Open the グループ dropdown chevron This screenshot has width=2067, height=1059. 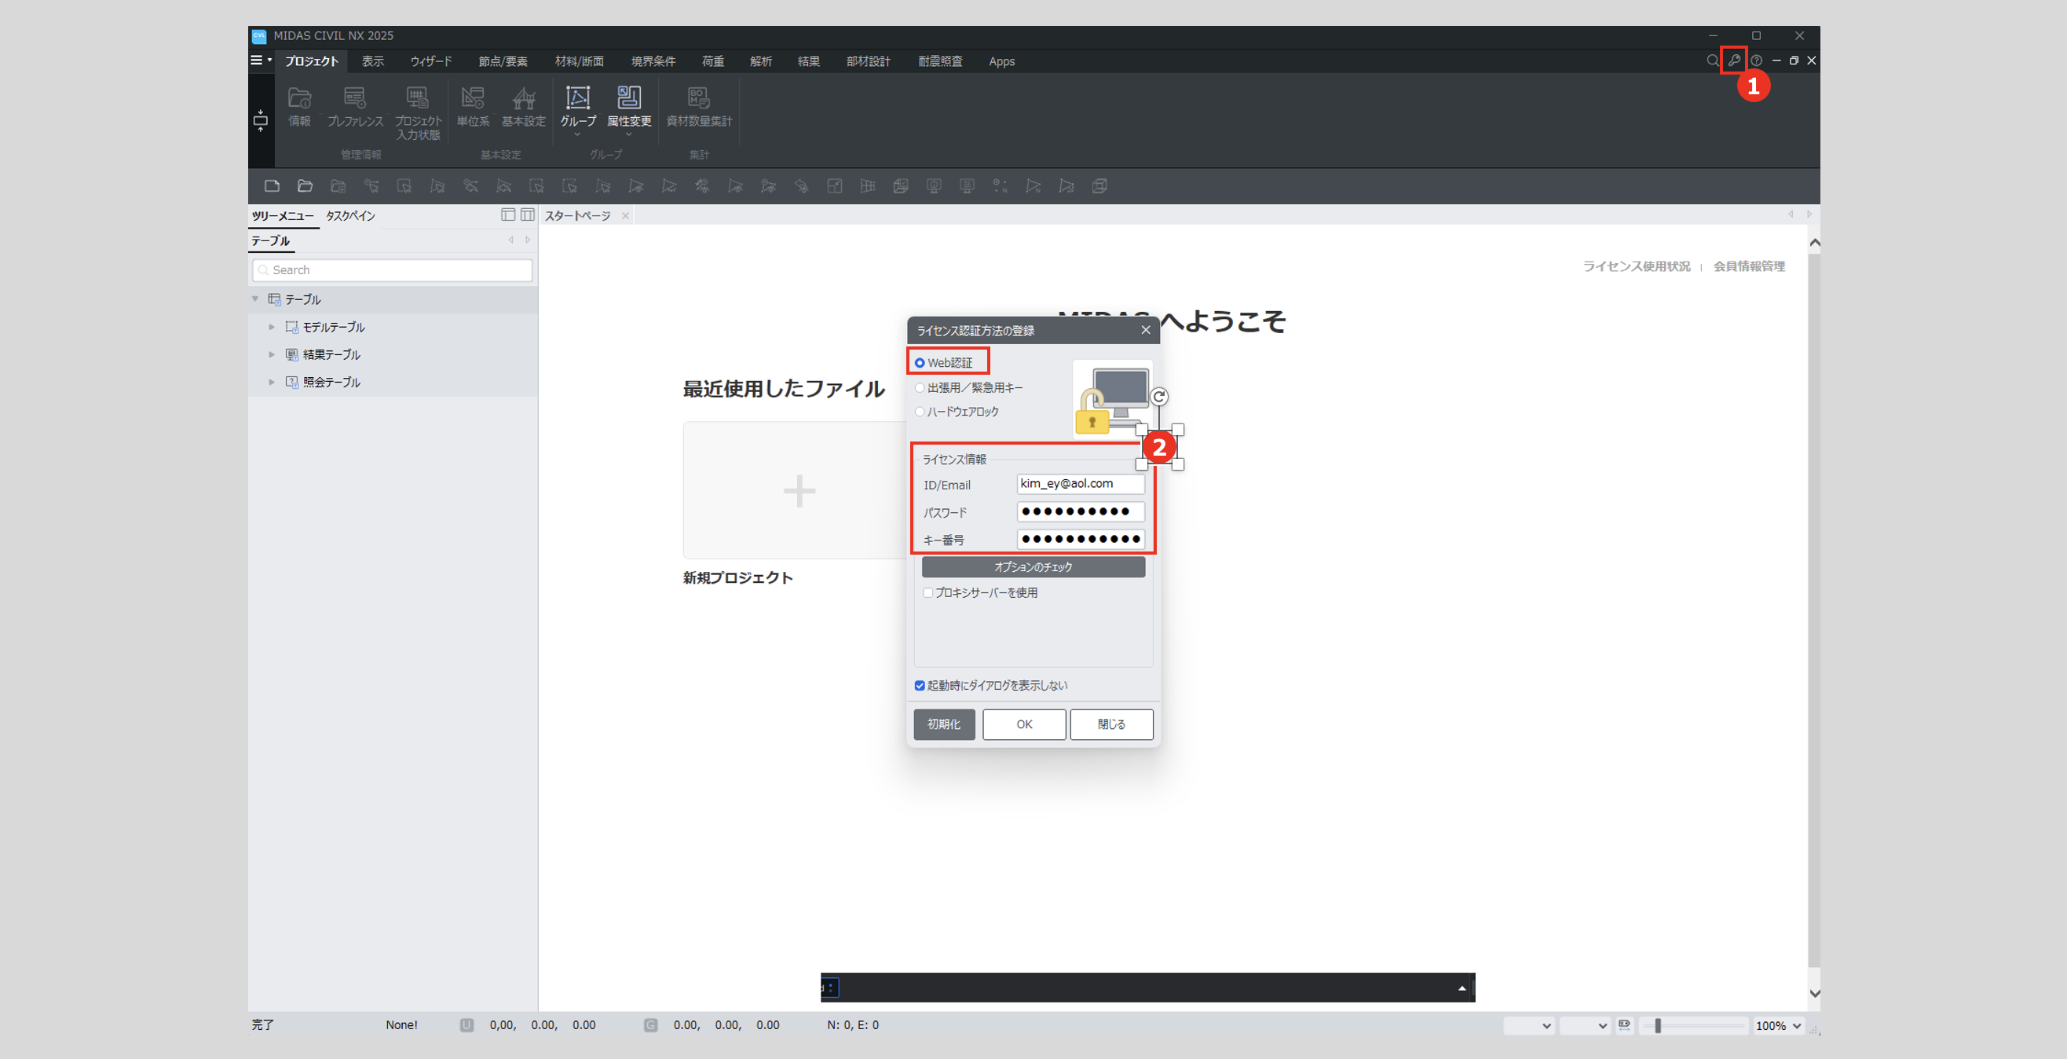(578, 135)
